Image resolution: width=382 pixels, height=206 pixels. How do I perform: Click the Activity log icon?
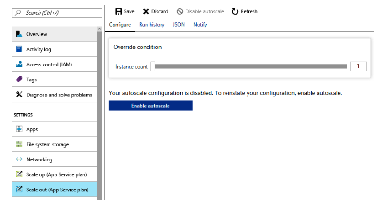[x=19, y=49]
